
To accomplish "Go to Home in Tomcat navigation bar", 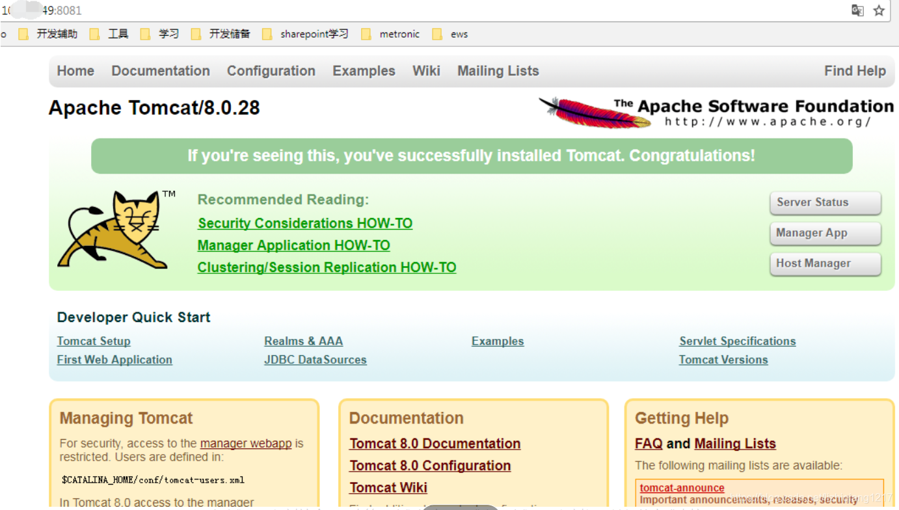I will coord(75,71).
